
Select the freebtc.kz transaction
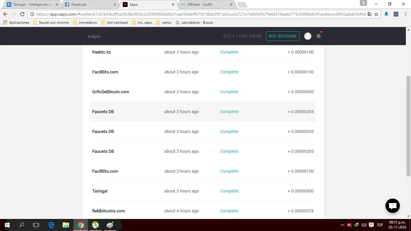point(203,52)
